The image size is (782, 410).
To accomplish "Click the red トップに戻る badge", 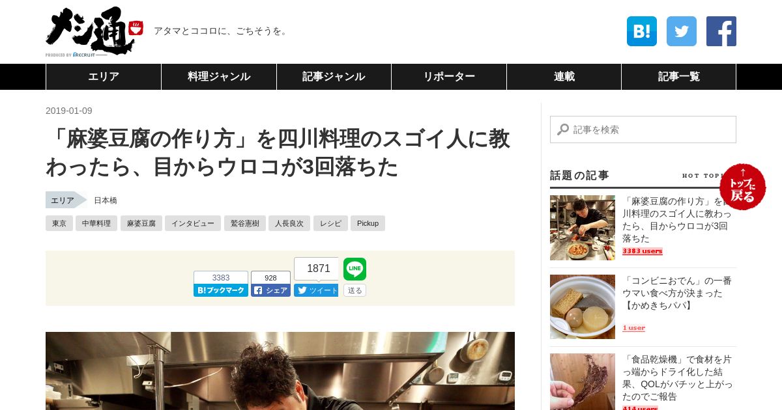I will [x=743, y=187].
